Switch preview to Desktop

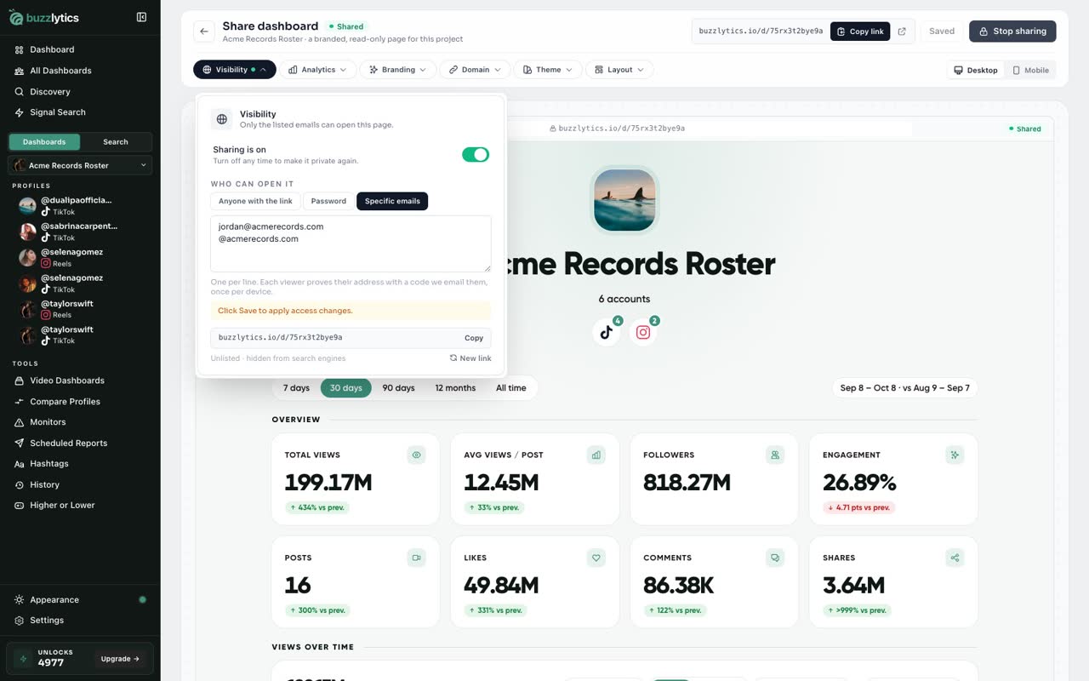975,70
